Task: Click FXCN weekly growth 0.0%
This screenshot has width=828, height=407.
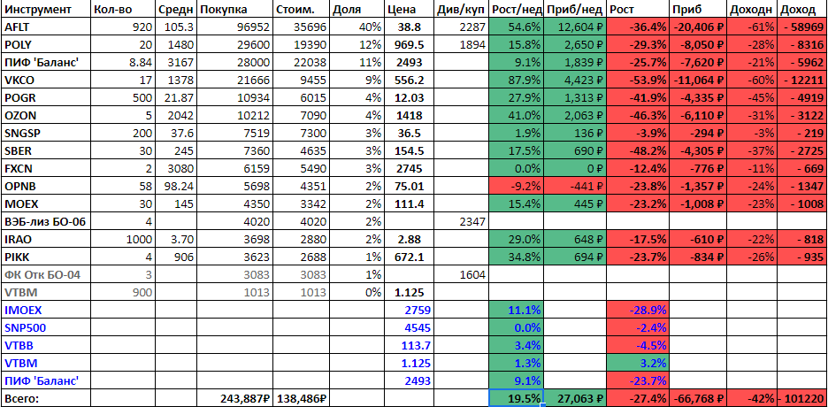Action: pos(517,168)
